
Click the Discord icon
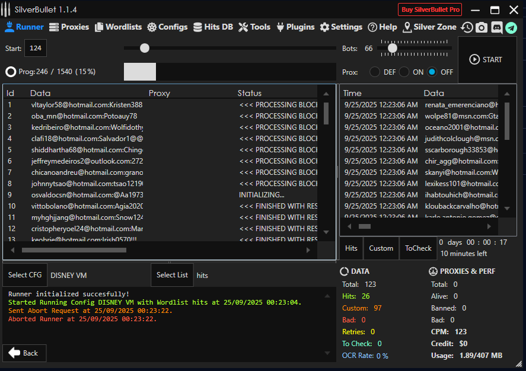coord(496,27)
